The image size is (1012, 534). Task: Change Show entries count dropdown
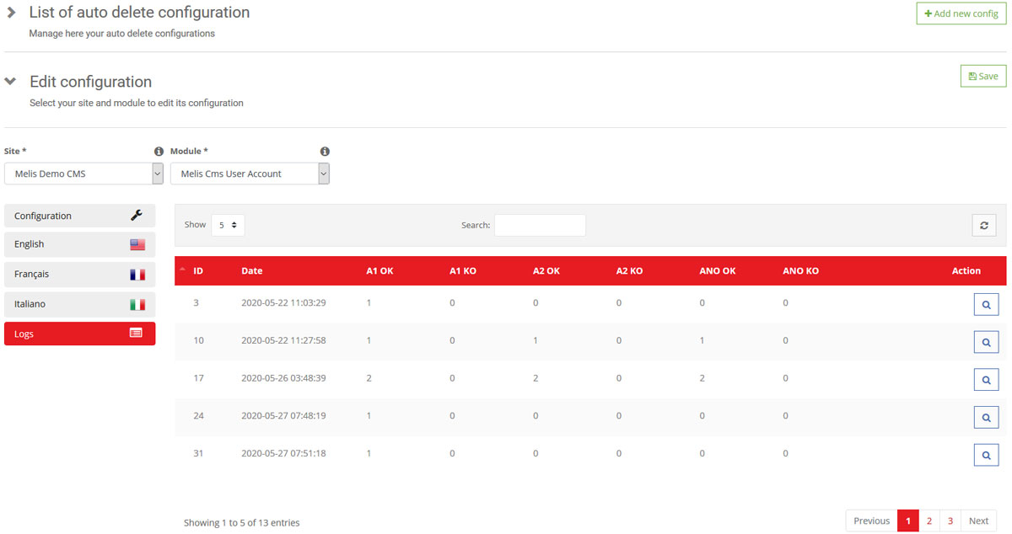coord(228,225)
